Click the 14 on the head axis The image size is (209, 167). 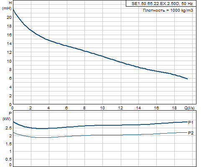pyautogui.click(x=9, y=43)
